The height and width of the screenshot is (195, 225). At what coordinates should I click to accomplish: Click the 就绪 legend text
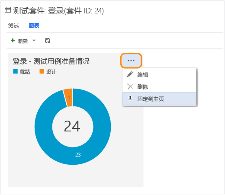(x=25, y=72)
